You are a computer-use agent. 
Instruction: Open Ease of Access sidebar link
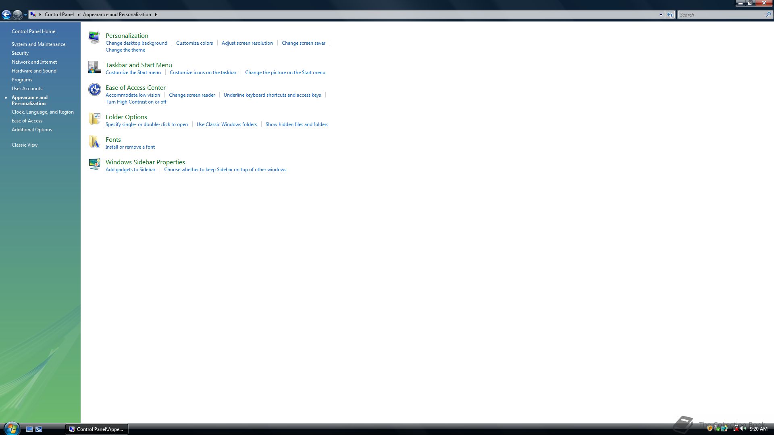[27, 121]
